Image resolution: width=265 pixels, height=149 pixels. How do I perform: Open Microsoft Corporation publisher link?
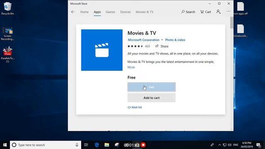coord(144,40)
